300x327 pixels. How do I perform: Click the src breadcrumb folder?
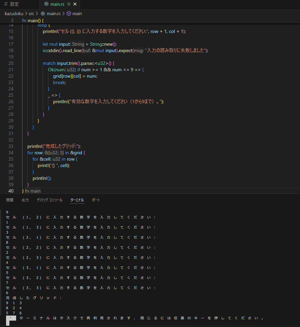[x=32, y=13]
